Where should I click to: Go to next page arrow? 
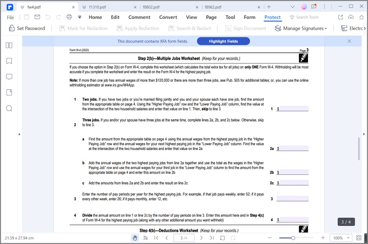pyautogui.click(x=201, y=238)
